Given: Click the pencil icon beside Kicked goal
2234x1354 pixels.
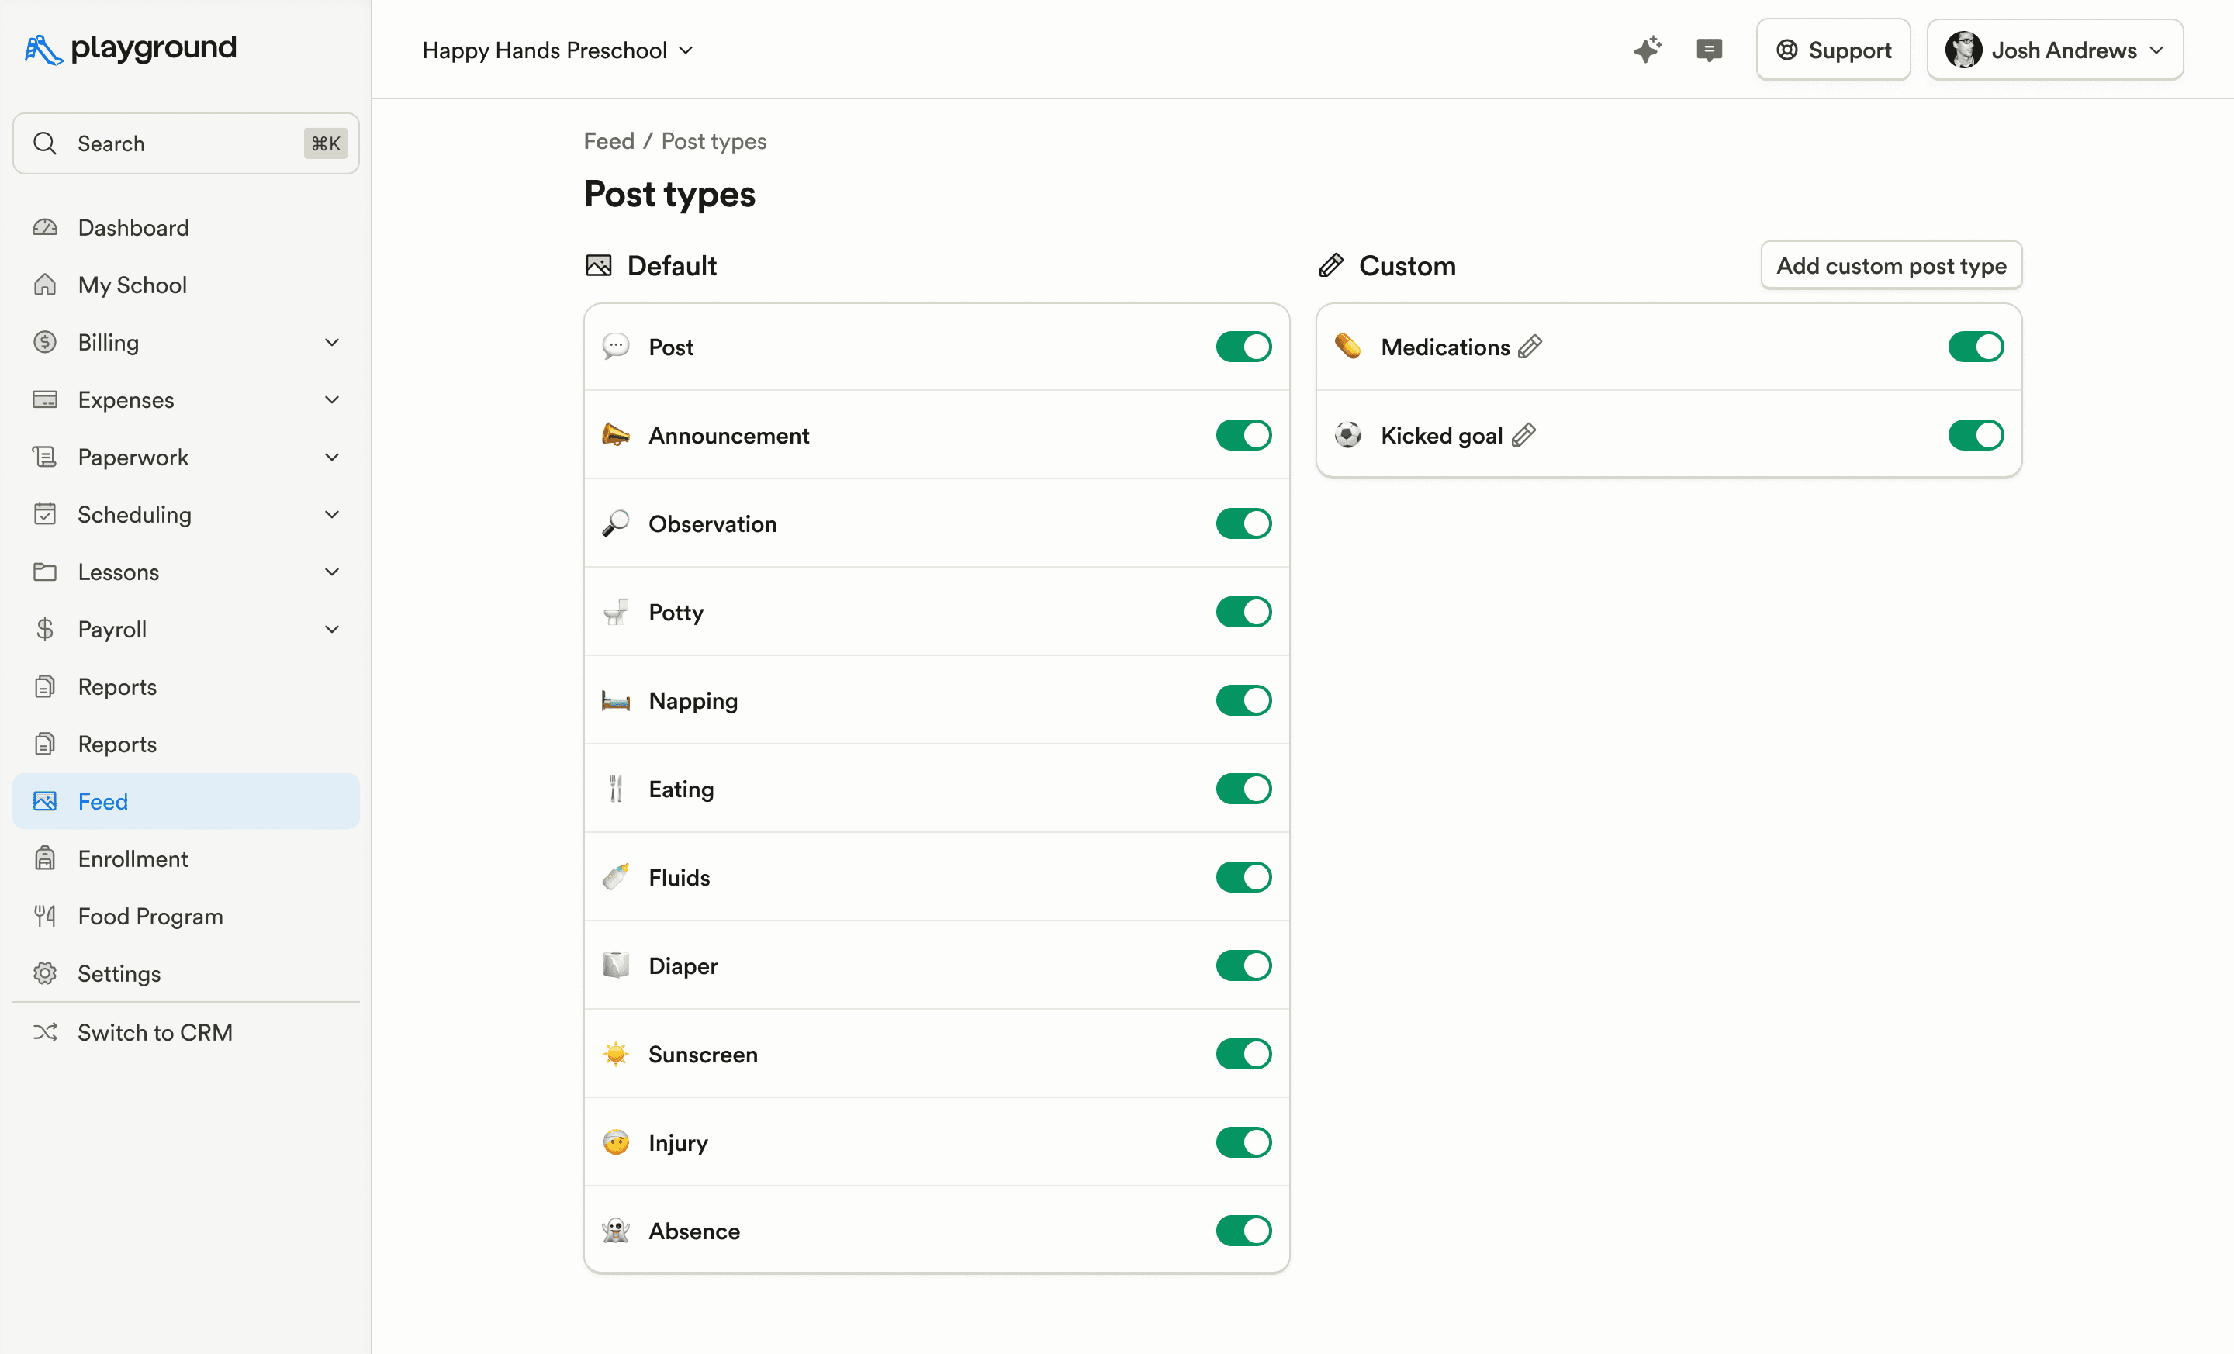Looking at the screenshot, I should click(x=1523, y=436).
